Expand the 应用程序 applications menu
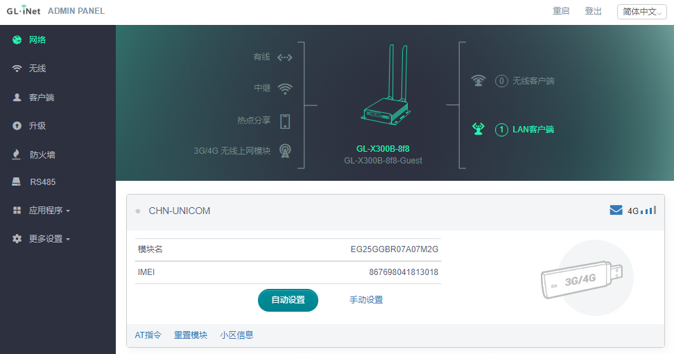Viewport: 674px width, 354px height. coord(49,210)
